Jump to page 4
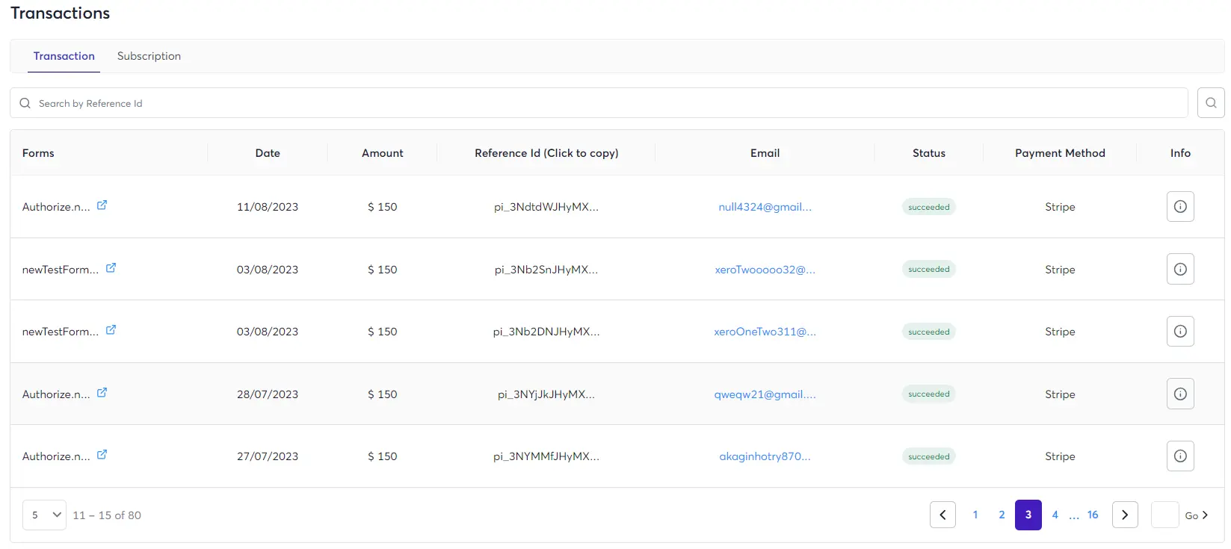The height and width of the screenshot is (549, 1231). [x=1055, y=515]
